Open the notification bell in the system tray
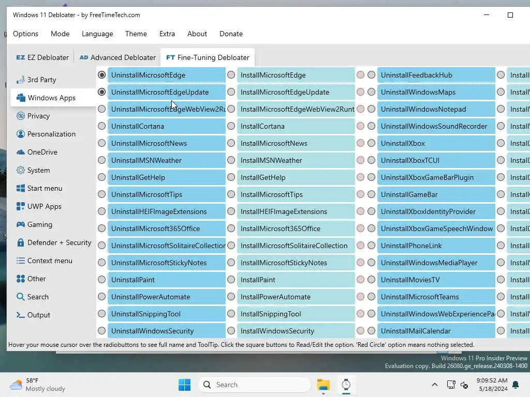The image size is (530, 397). [x=516, y=385]
